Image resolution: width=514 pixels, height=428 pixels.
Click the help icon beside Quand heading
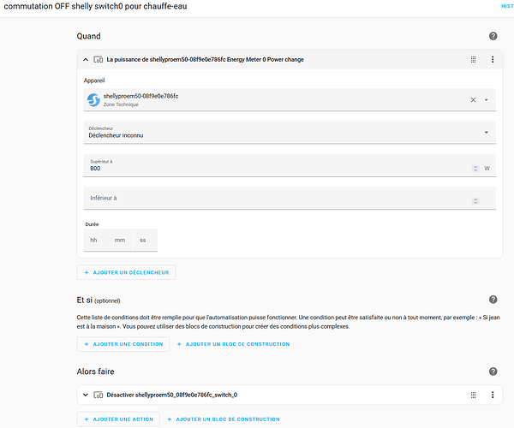tap(493, 37)
